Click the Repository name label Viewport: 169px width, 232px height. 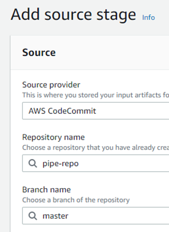point(53,137)
